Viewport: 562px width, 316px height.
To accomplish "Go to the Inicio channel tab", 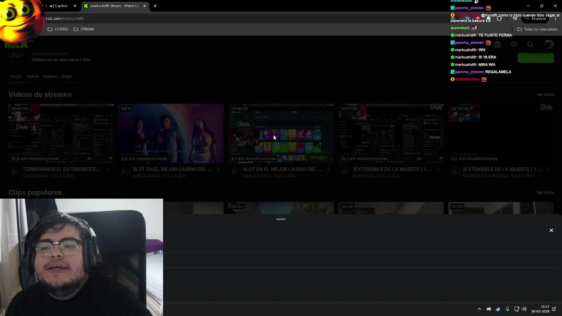I will point(16,76).
